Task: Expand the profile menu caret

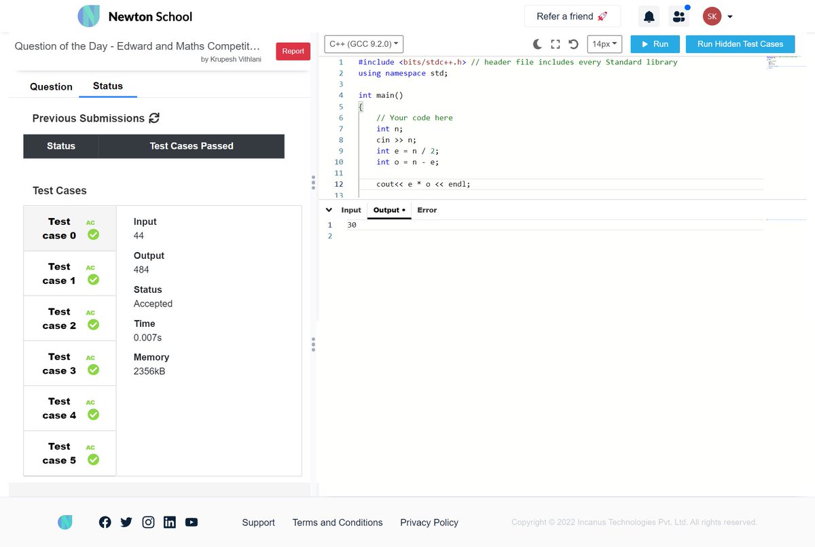Action: [x=730, y=16]
